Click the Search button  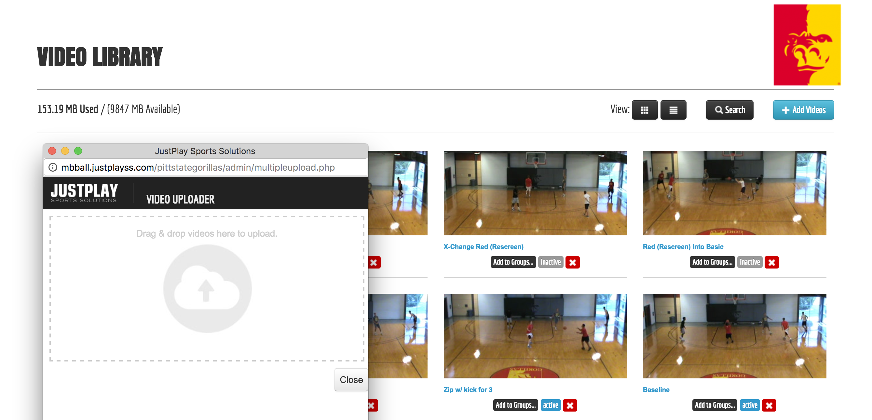[x=729, y=110]
